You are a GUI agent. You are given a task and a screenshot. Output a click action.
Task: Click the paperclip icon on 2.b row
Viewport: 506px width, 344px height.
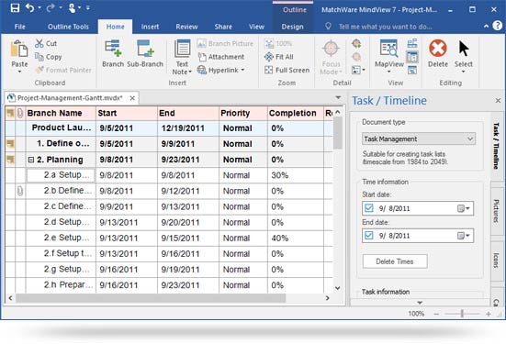[x=20, y=191]
